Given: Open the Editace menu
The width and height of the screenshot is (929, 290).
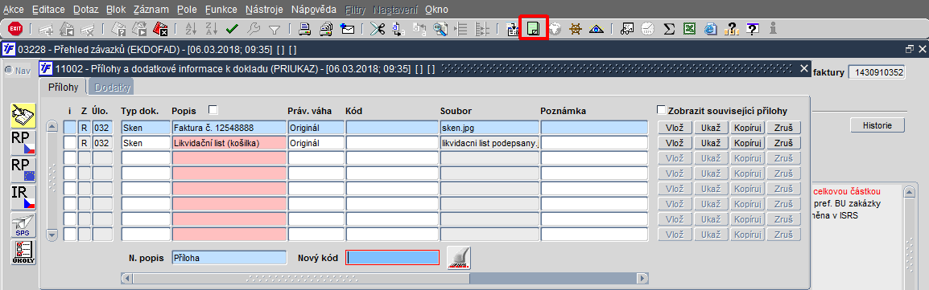Looking at the screenshot, I should click(x=49, y=10).
